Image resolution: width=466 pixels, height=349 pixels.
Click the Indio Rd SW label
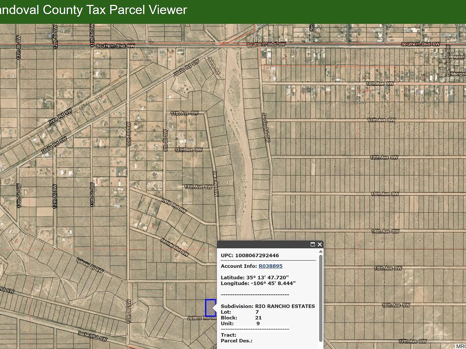tap(174, 205)
